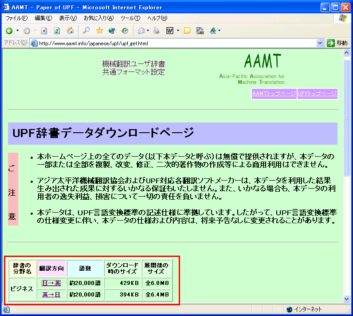The image size is (353, 316).
Task: Download the 日→英 dictionary link
Action: pos(51,283)
